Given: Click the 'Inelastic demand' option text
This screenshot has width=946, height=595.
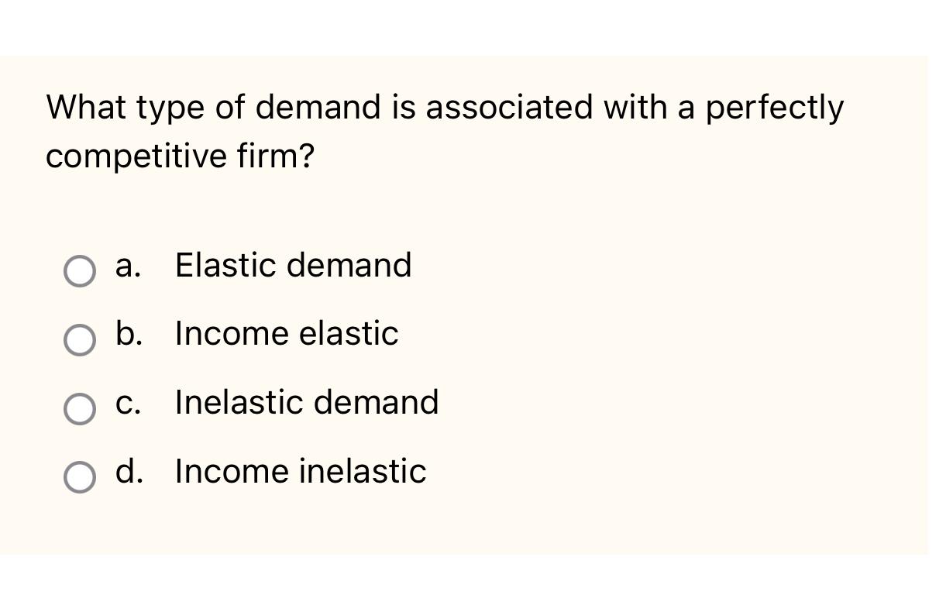Looking at the screenshot, I should point(307,402).
